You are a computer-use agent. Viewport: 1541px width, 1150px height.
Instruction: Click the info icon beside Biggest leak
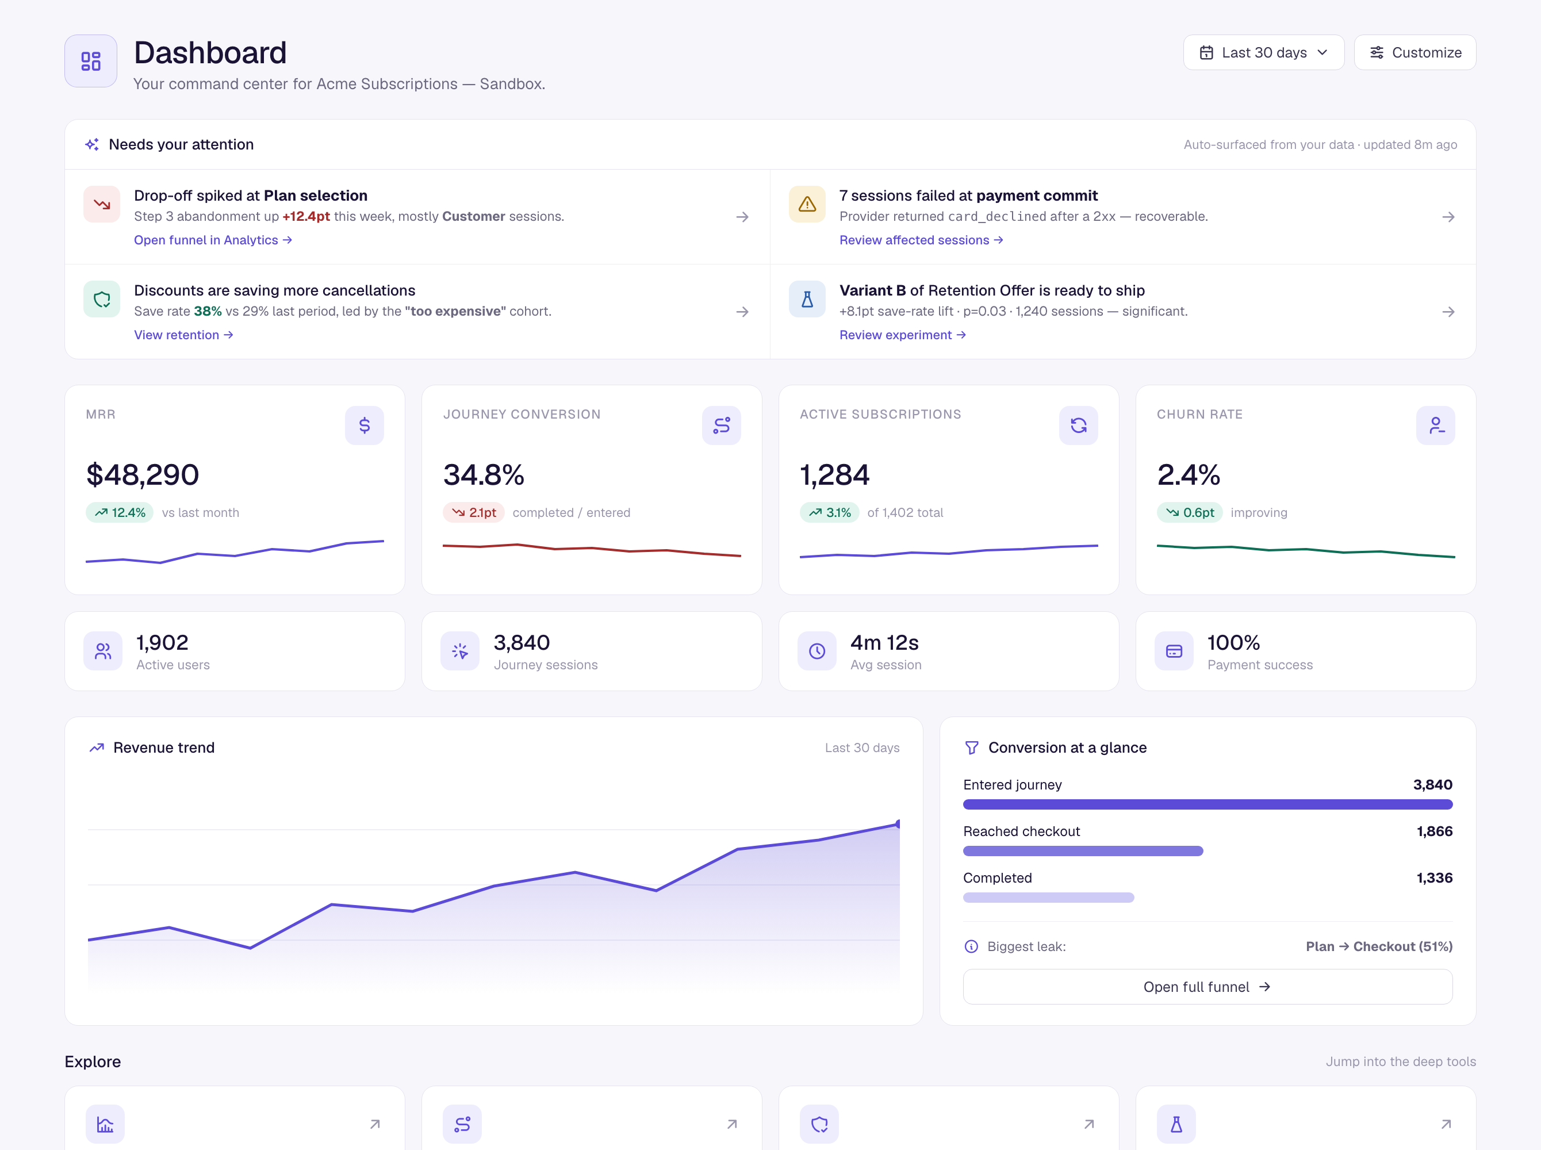coord(971,946)
